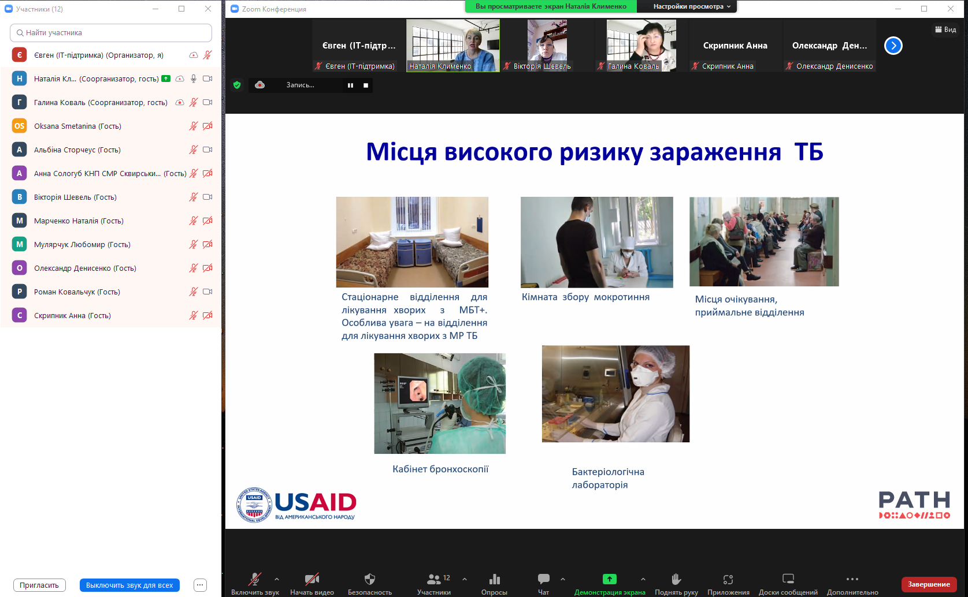Toggle camera with Начать видео

(x=312, y=579)
